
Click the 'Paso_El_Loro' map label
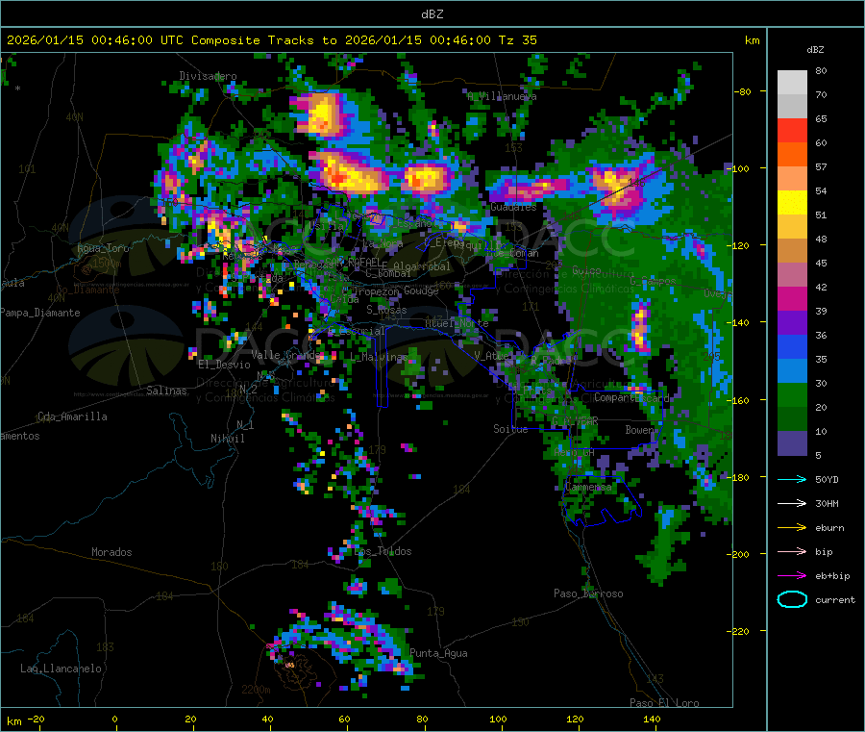tap(664, 703)
